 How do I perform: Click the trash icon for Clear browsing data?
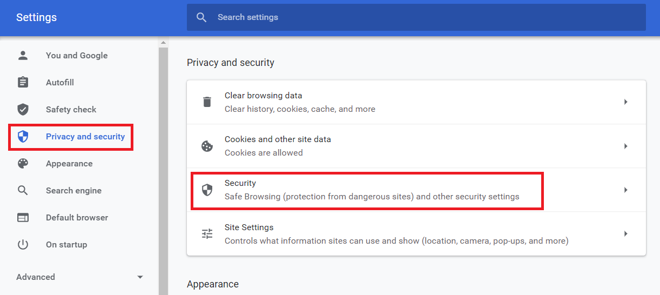(x=207, y=102)
